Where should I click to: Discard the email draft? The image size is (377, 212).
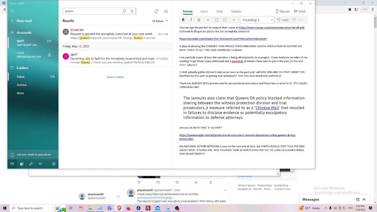(x=282, y=11)
